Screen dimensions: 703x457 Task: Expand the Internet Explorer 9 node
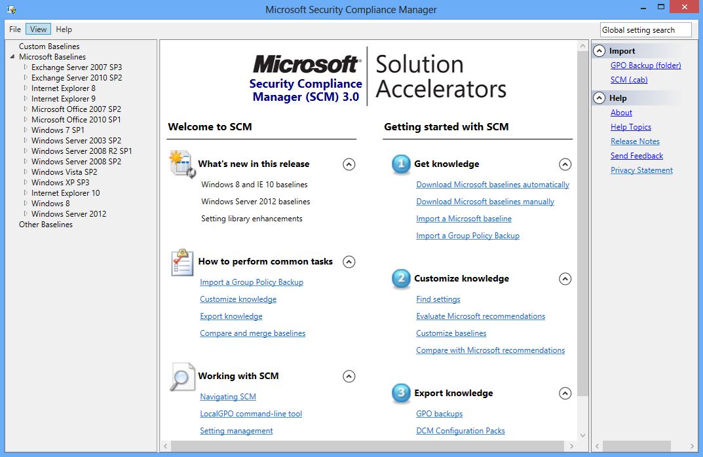26,99
